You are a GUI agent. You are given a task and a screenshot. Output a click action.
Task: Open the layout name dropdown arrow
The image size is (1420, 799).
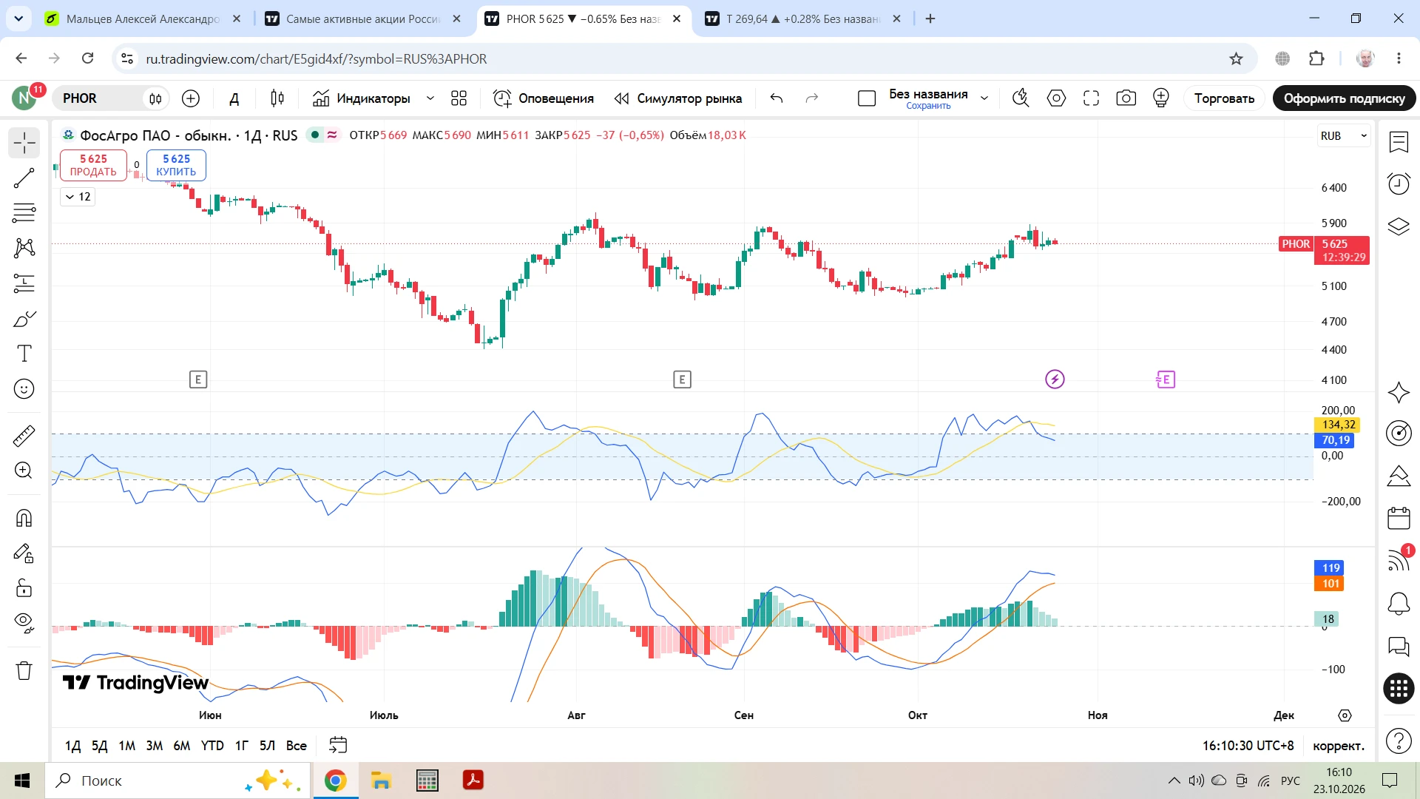(984, 98)
